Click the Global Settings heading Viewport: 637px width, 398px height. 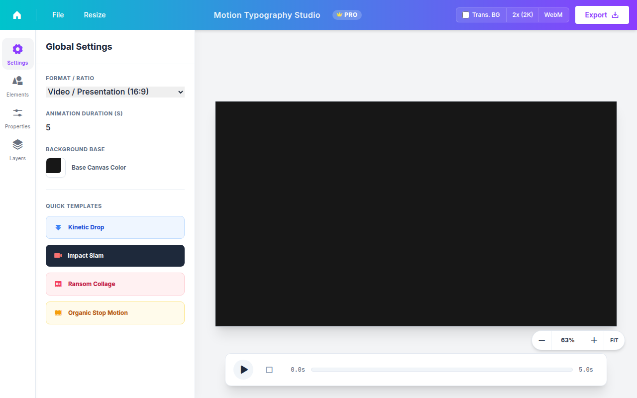(79, 47)
